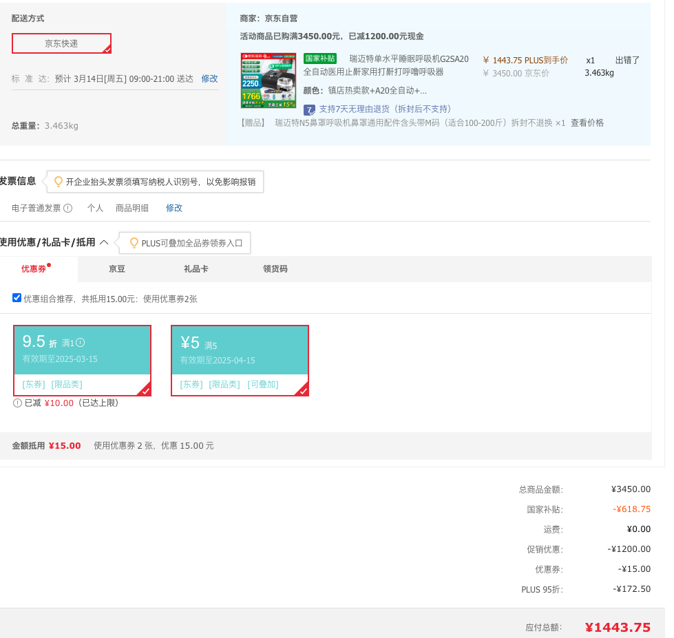Click PLUS 95折 -¥172.50 value
This screenshot has width=674, height=638.
click(631, 589)
